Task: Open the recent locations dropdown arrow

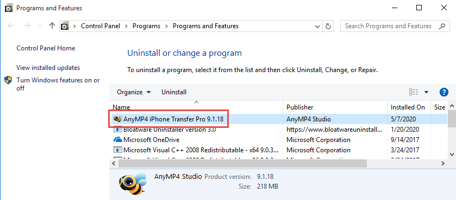Action: click(40, 26)
